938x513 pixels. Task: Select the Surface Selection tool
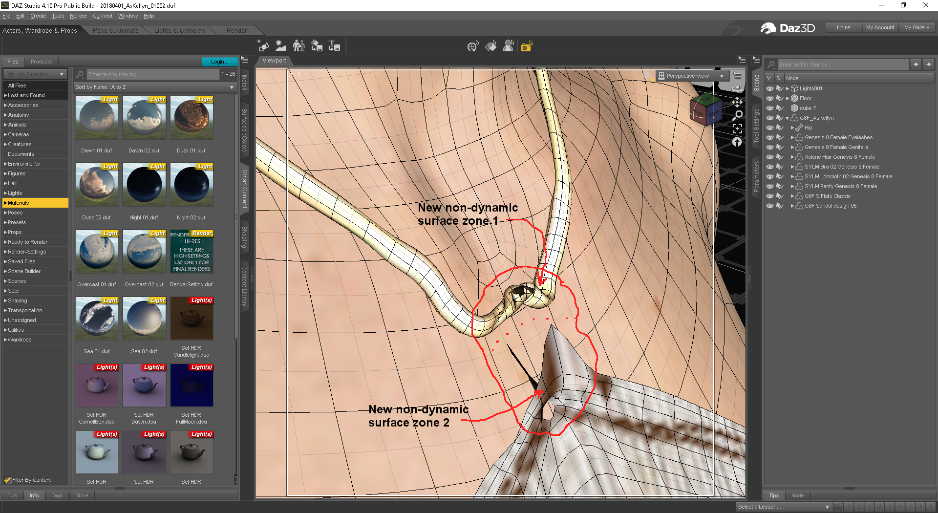[491, 46]
